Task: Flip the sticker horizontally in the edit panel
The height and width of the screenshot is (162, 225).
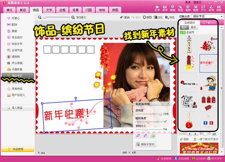Action: [x=138, y=136]
